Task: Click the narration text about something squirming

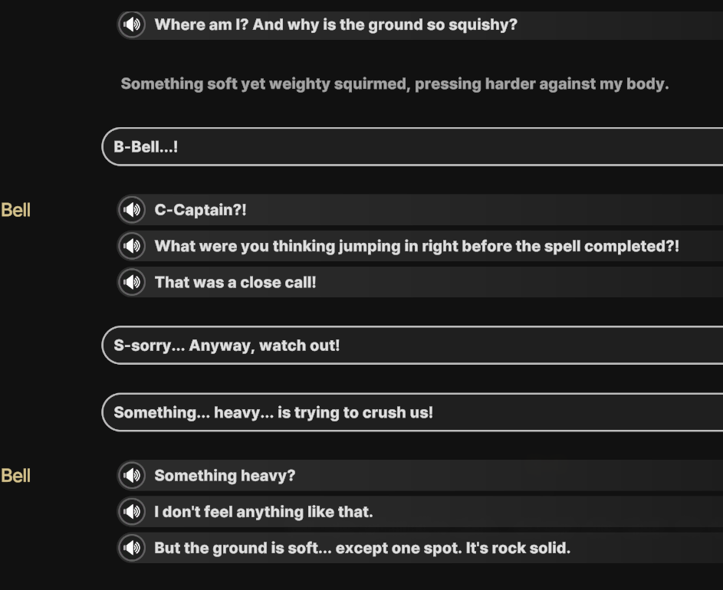Action: pos(395,84)
